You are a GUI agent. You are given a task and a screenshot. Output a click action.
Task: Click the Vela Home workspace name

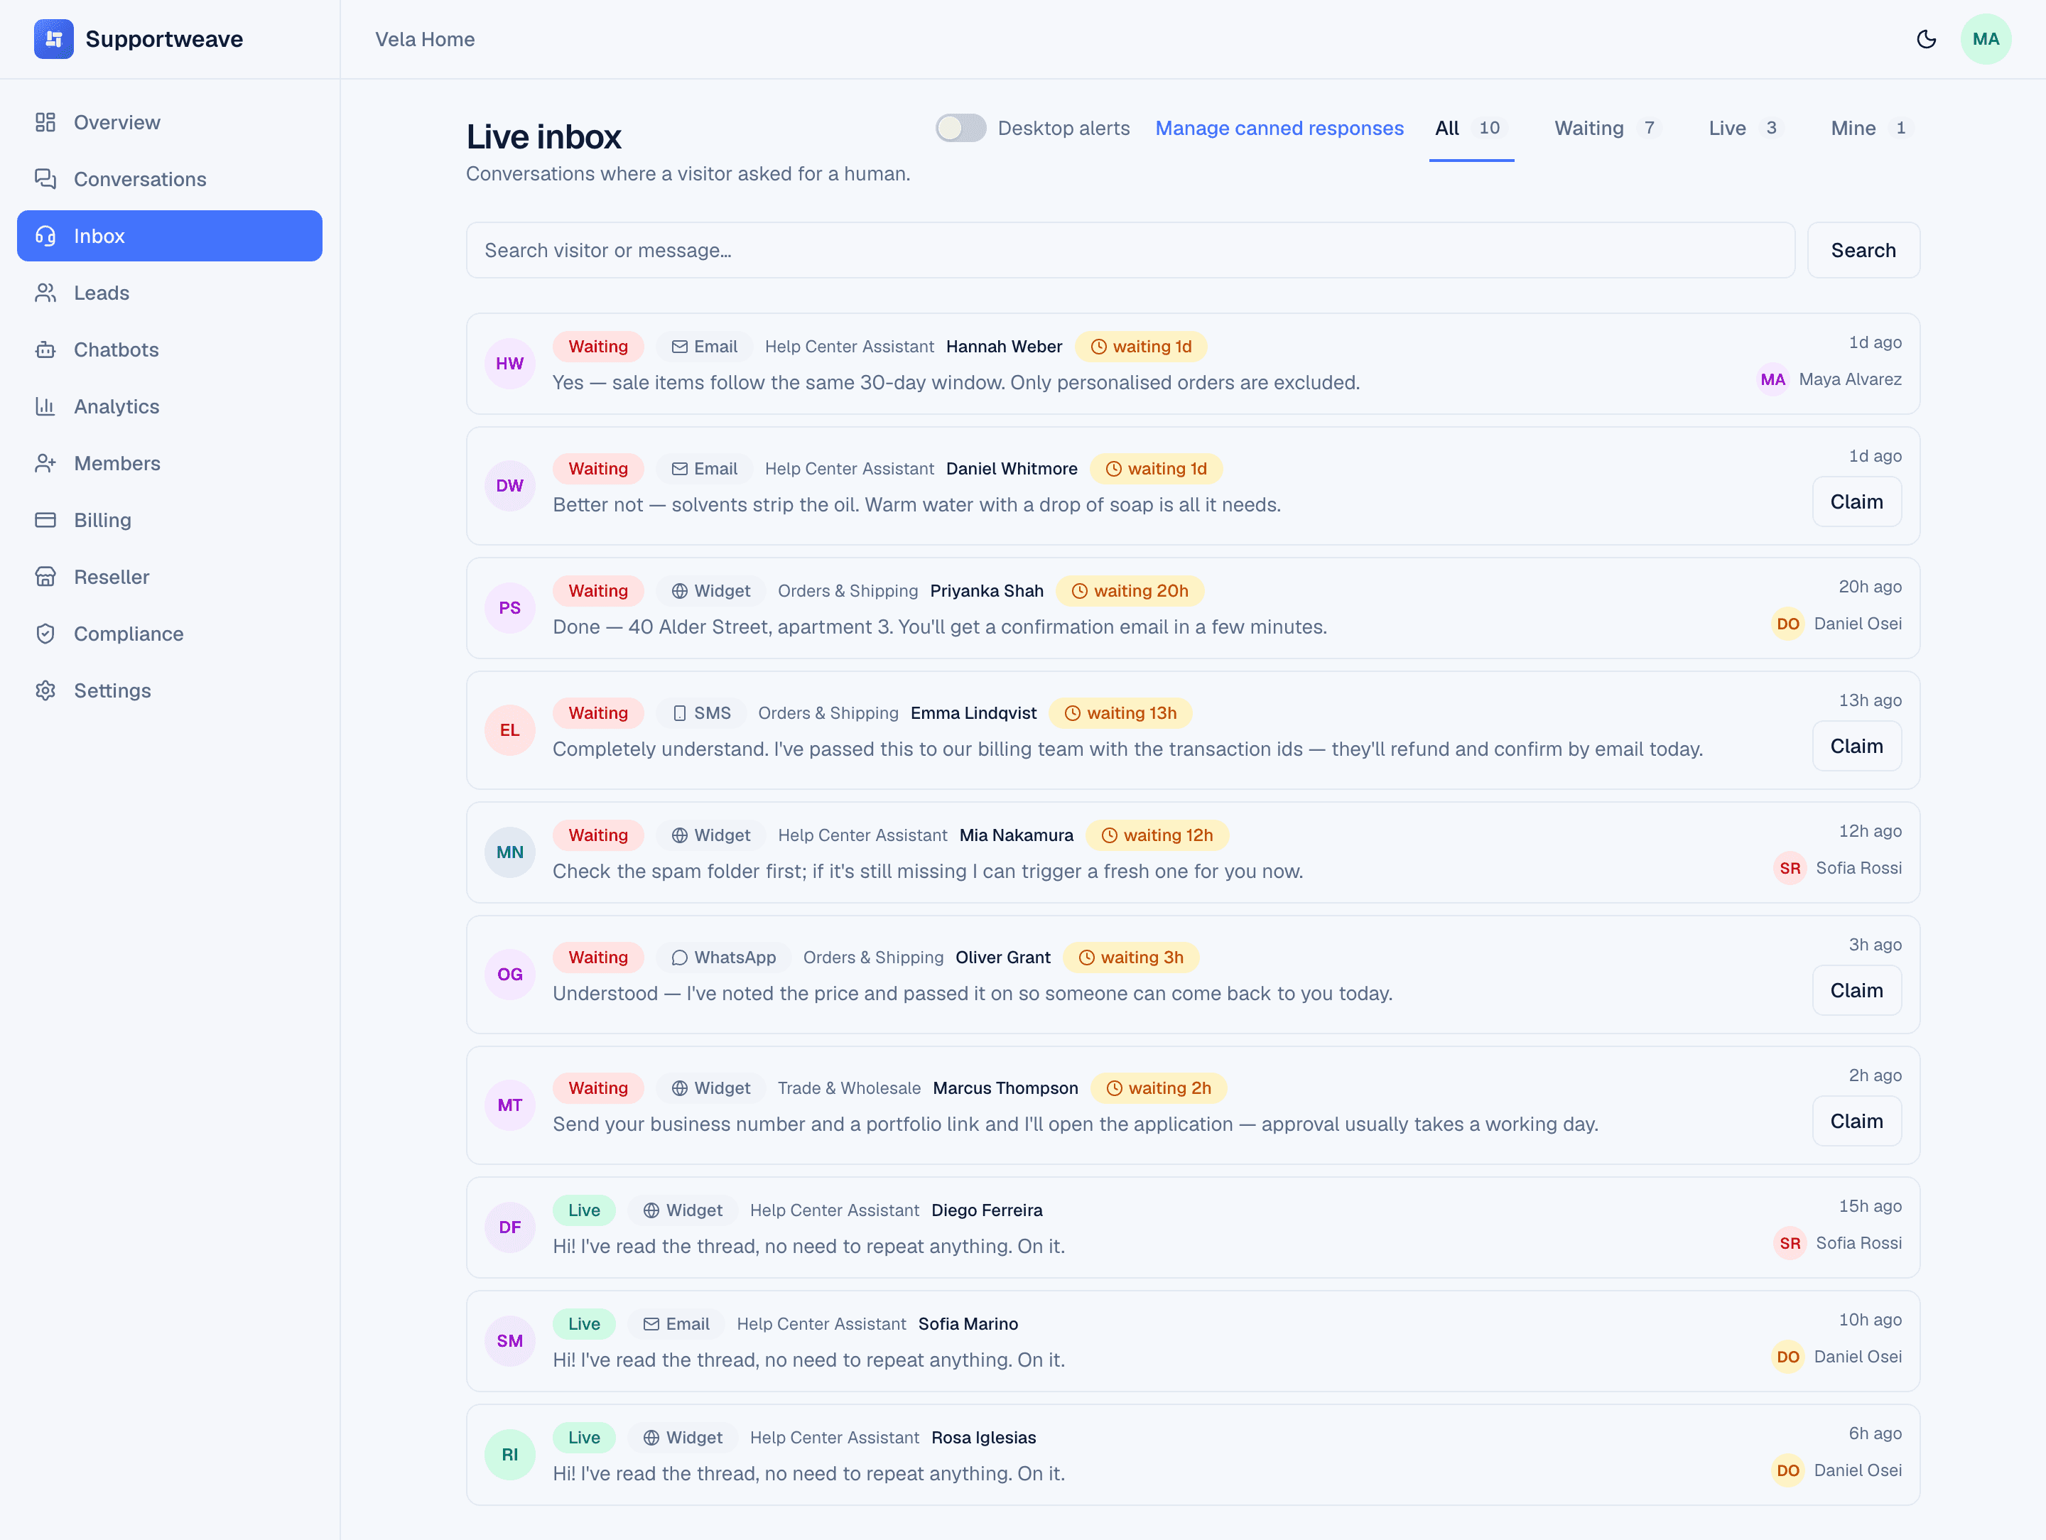[x=425, y=39]
